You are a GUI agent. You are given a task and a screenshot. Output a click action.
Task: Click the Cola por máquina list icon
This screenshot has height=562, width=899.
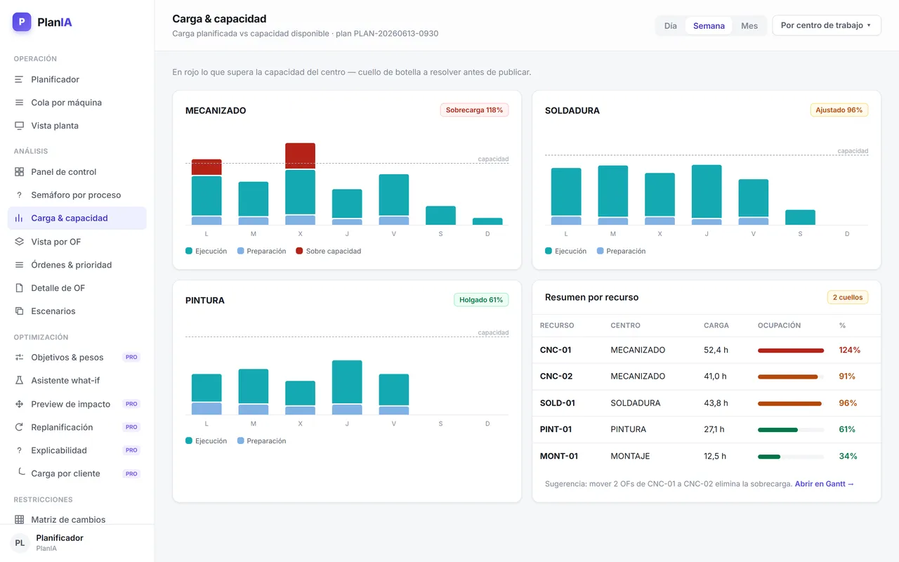pyautogui.click(x=19, y=103)
